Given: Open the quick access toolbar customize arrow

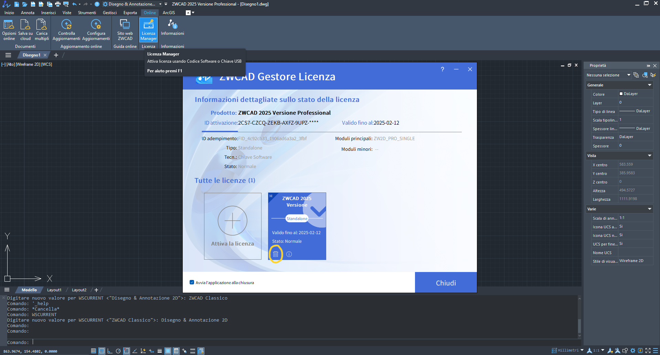Looking at the screenshot, I should click(x=166, y=4).
